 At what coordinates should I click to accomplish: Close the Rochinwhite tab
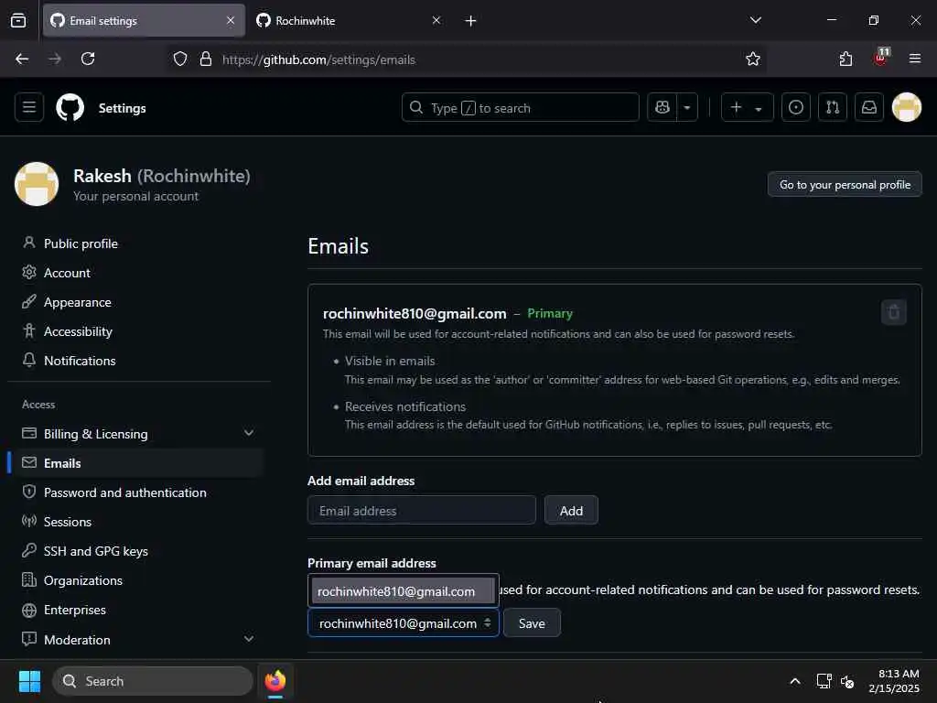click(x=436, y=20)
